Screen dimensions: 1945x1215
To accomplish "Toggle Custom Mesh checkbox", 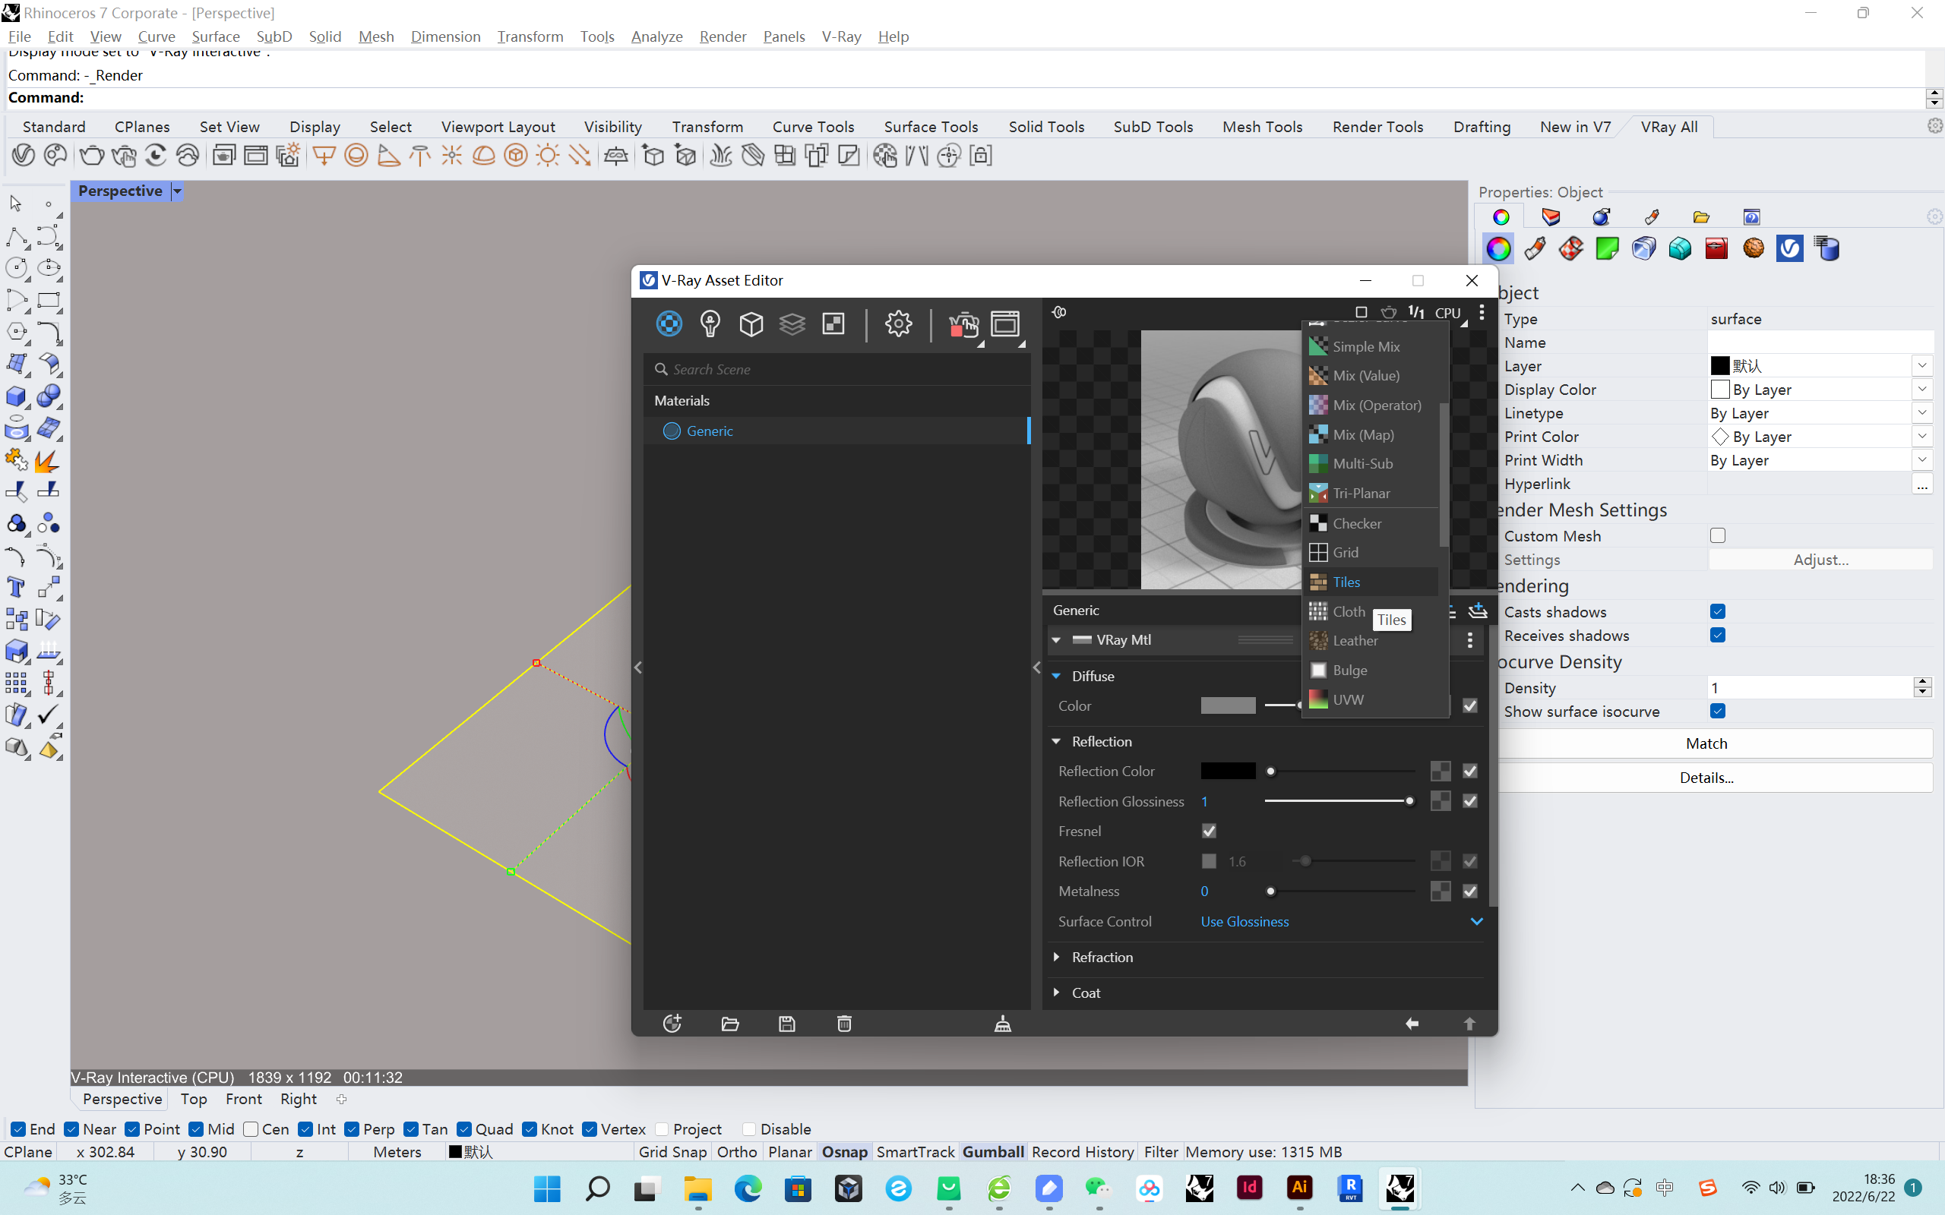I will (1718, 535).
